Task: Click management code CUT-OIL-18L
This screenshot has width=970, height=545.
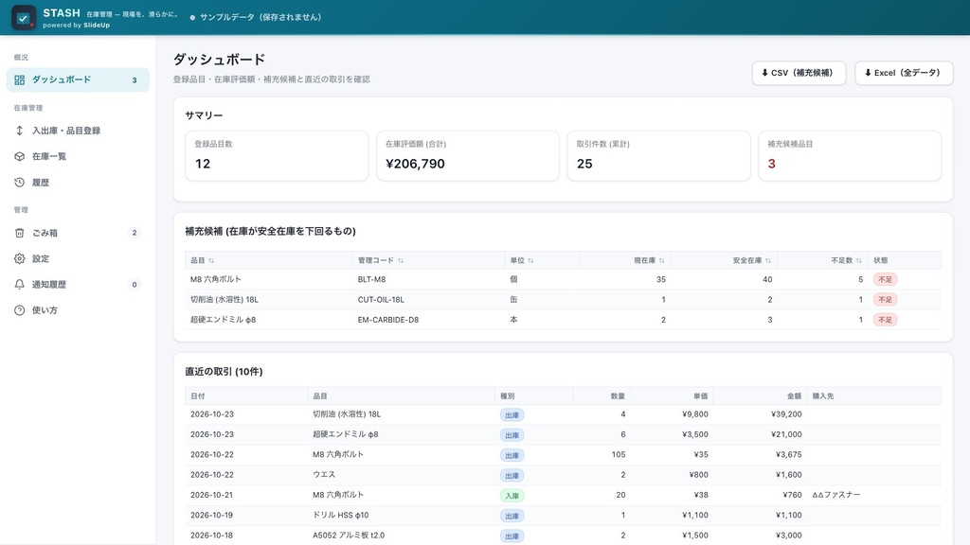Action: click(x=381, y=300)
